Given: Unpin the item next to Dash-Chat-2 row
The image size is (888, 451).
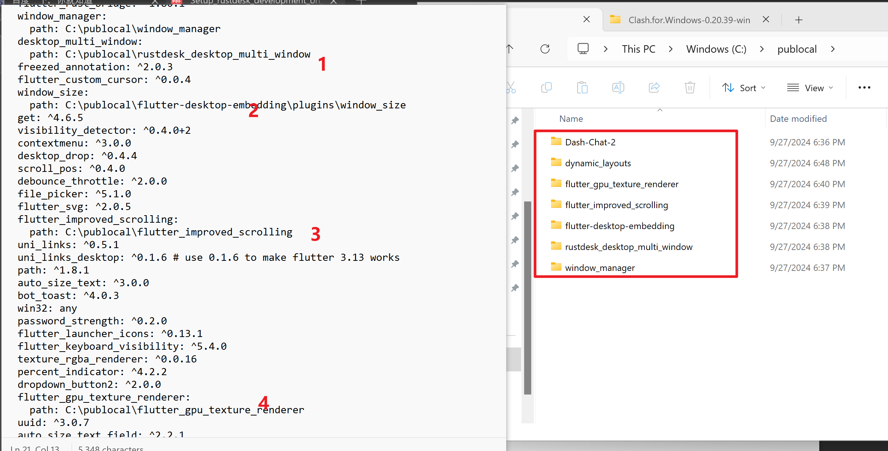Looking at the screenshot, I should click(515, 144).
